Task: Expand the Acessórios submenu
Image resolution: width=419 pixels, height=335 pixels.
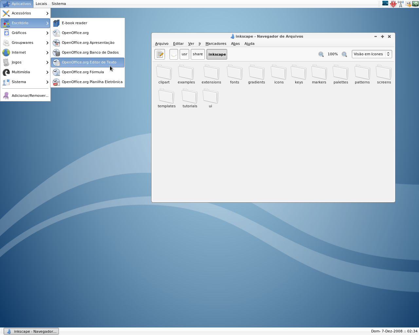Action: (x=26, y=13)
